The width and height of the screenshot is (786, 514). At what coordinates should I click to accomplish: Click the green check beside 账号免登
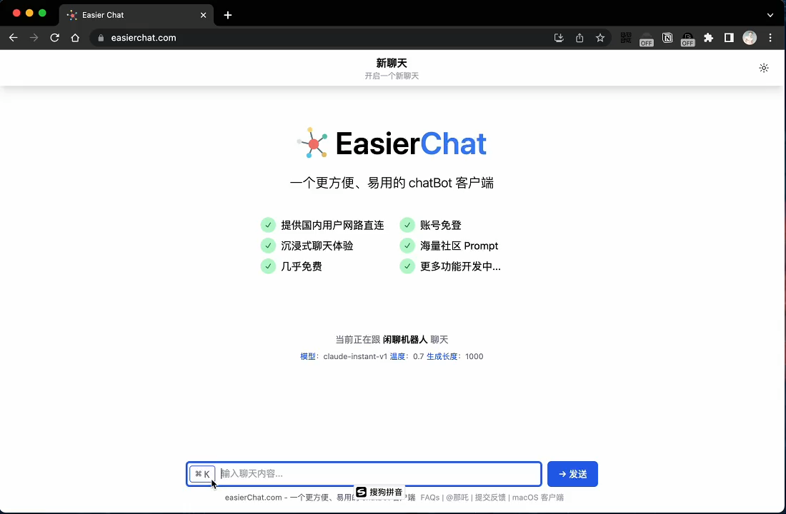407,225
